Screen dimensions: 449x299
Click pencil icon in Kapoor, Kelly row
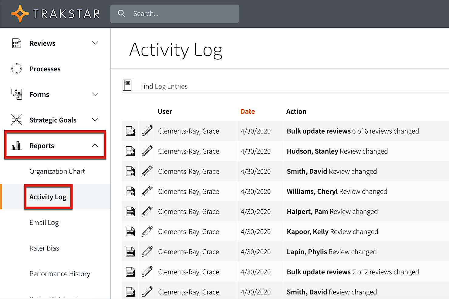coord(147,231)
